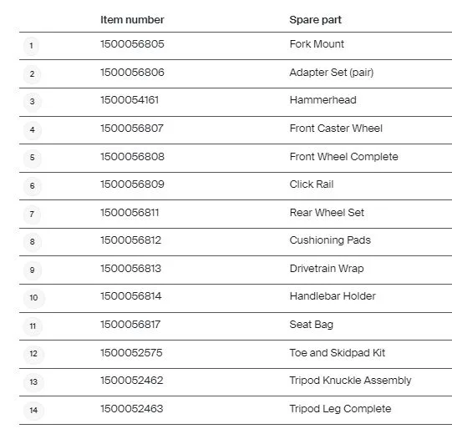Screen dimensions: 452x439
Task: Click item number 1500054161
Action: [x=130, y=100]
